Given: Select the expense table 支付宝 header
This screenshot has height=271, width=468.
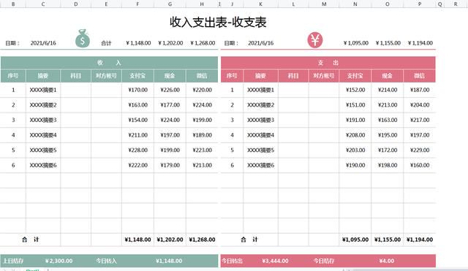Looking at the screenshot, I should pyautogui.click(x=355, y=76).
